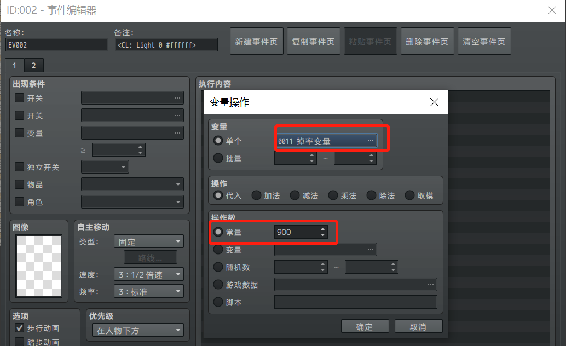Open the 独立开关 dropdown

(x=105, y=167)
